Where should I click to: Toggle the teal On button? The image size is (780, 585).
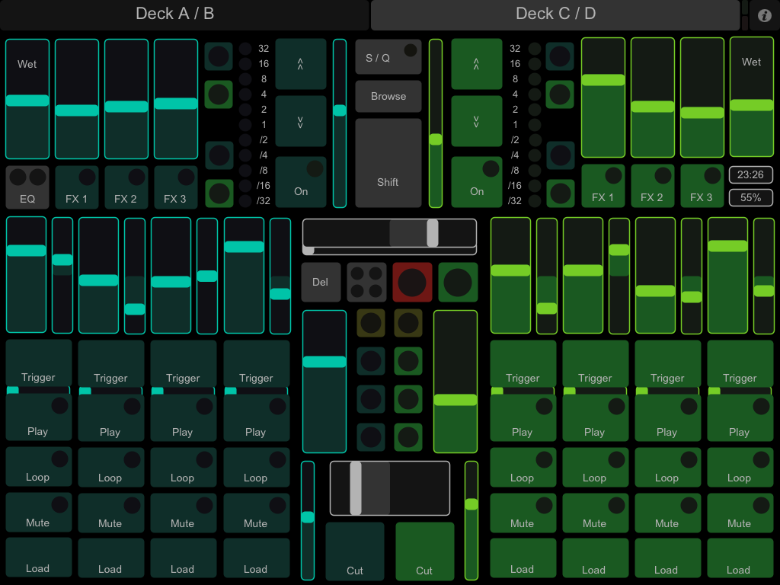pos(300,182)
